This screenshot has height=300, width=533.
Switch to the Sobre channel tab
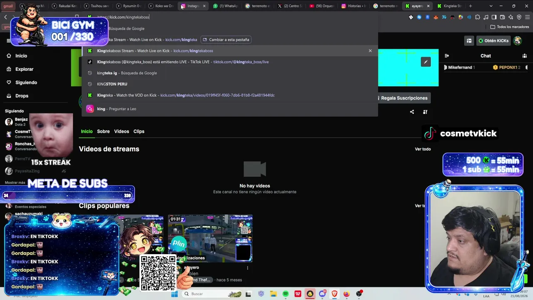click(103, 131)
